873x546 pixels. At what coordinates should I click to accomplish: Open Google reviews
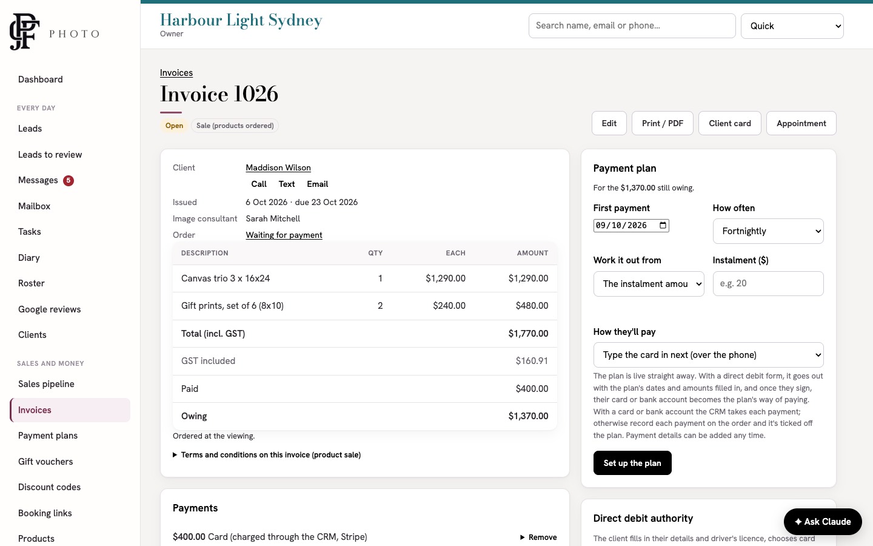coord(70,309)
